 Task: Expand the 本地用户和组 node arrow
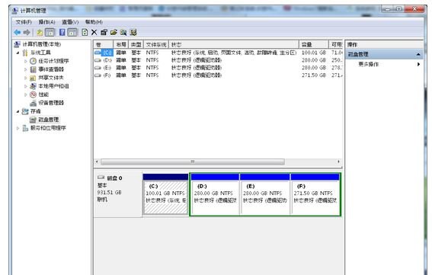(26, 86)
